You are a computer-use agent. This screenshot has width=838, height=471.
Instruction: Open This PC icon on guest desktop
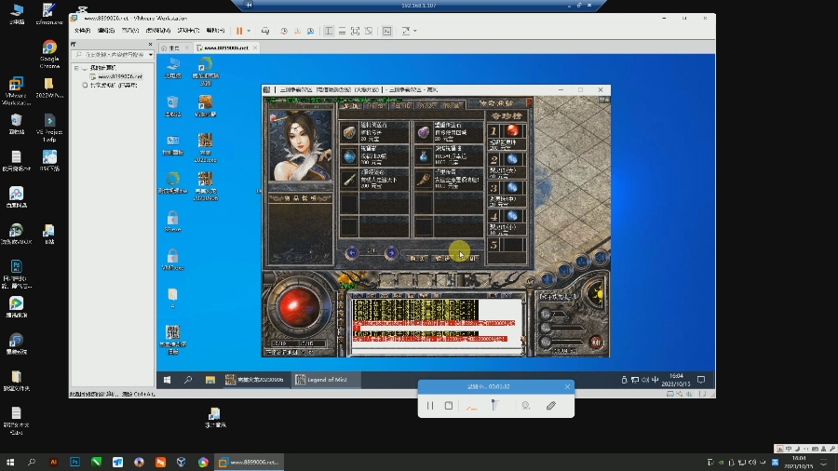click(x=172, y=68)
